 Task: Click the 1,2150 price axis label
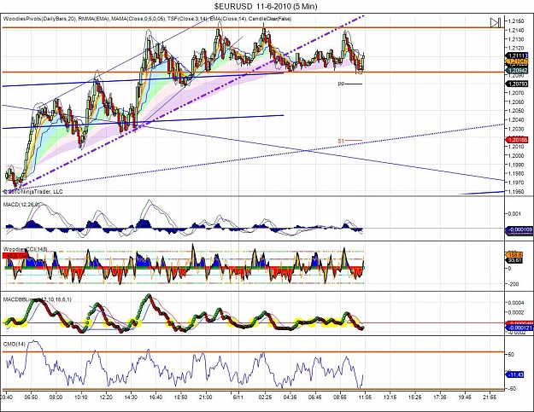point(516,21)
